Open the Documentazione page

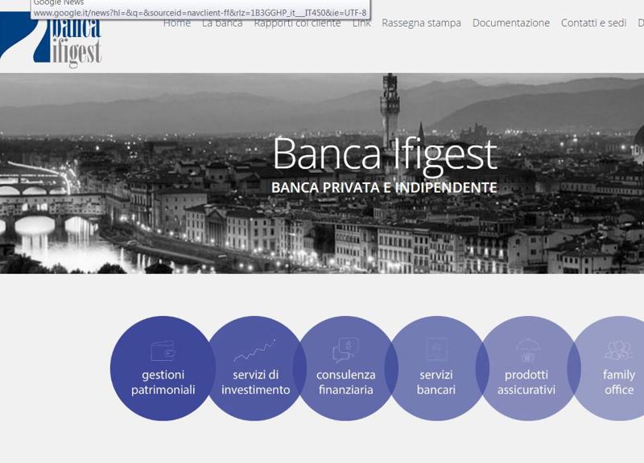click(x=511, y=23)
